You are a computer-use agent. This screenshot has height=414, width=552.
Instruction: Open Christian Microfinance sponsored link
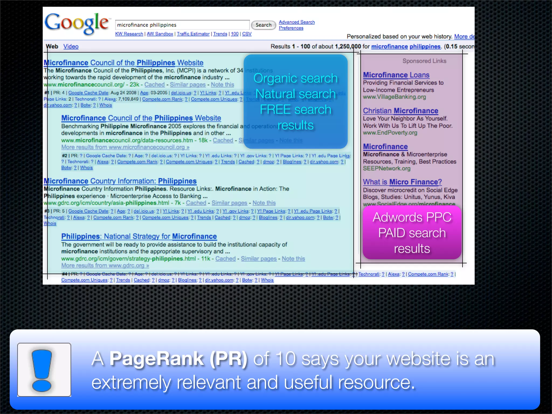401,111
